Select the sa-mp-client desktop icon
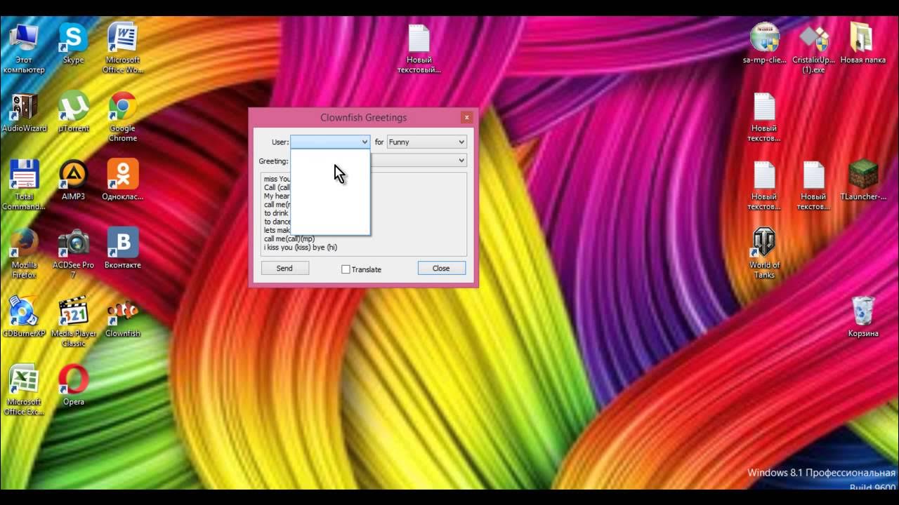This screenshot has height=505, width=899. (764, 43)
